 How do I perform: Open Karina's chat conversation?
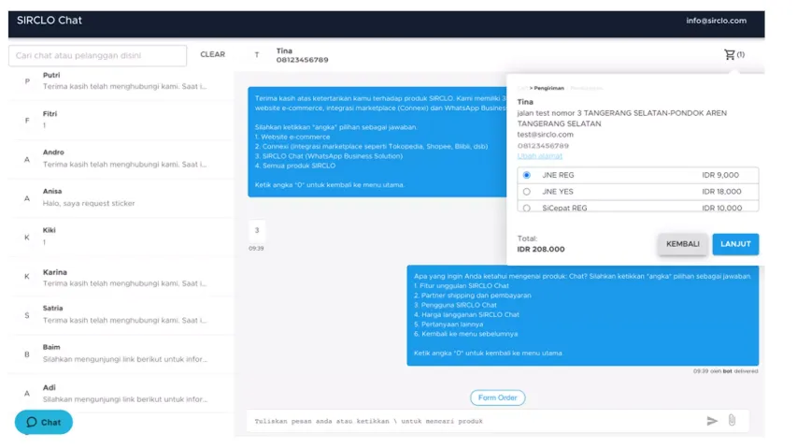click(x=121, y=278)
